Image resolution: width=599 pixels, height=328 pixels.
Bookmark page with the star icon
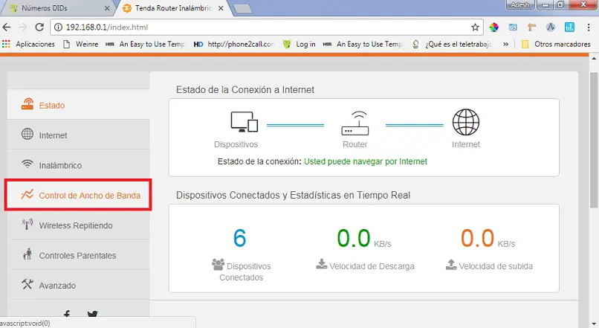coord(475,27)
